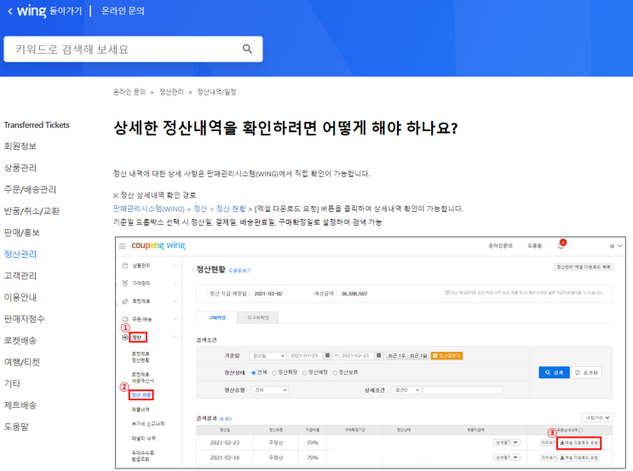The width and height of the screenshot is (633, 471).
Task: Click the coupang wing logo in the embedded screenshot
Action: [158, 245]
